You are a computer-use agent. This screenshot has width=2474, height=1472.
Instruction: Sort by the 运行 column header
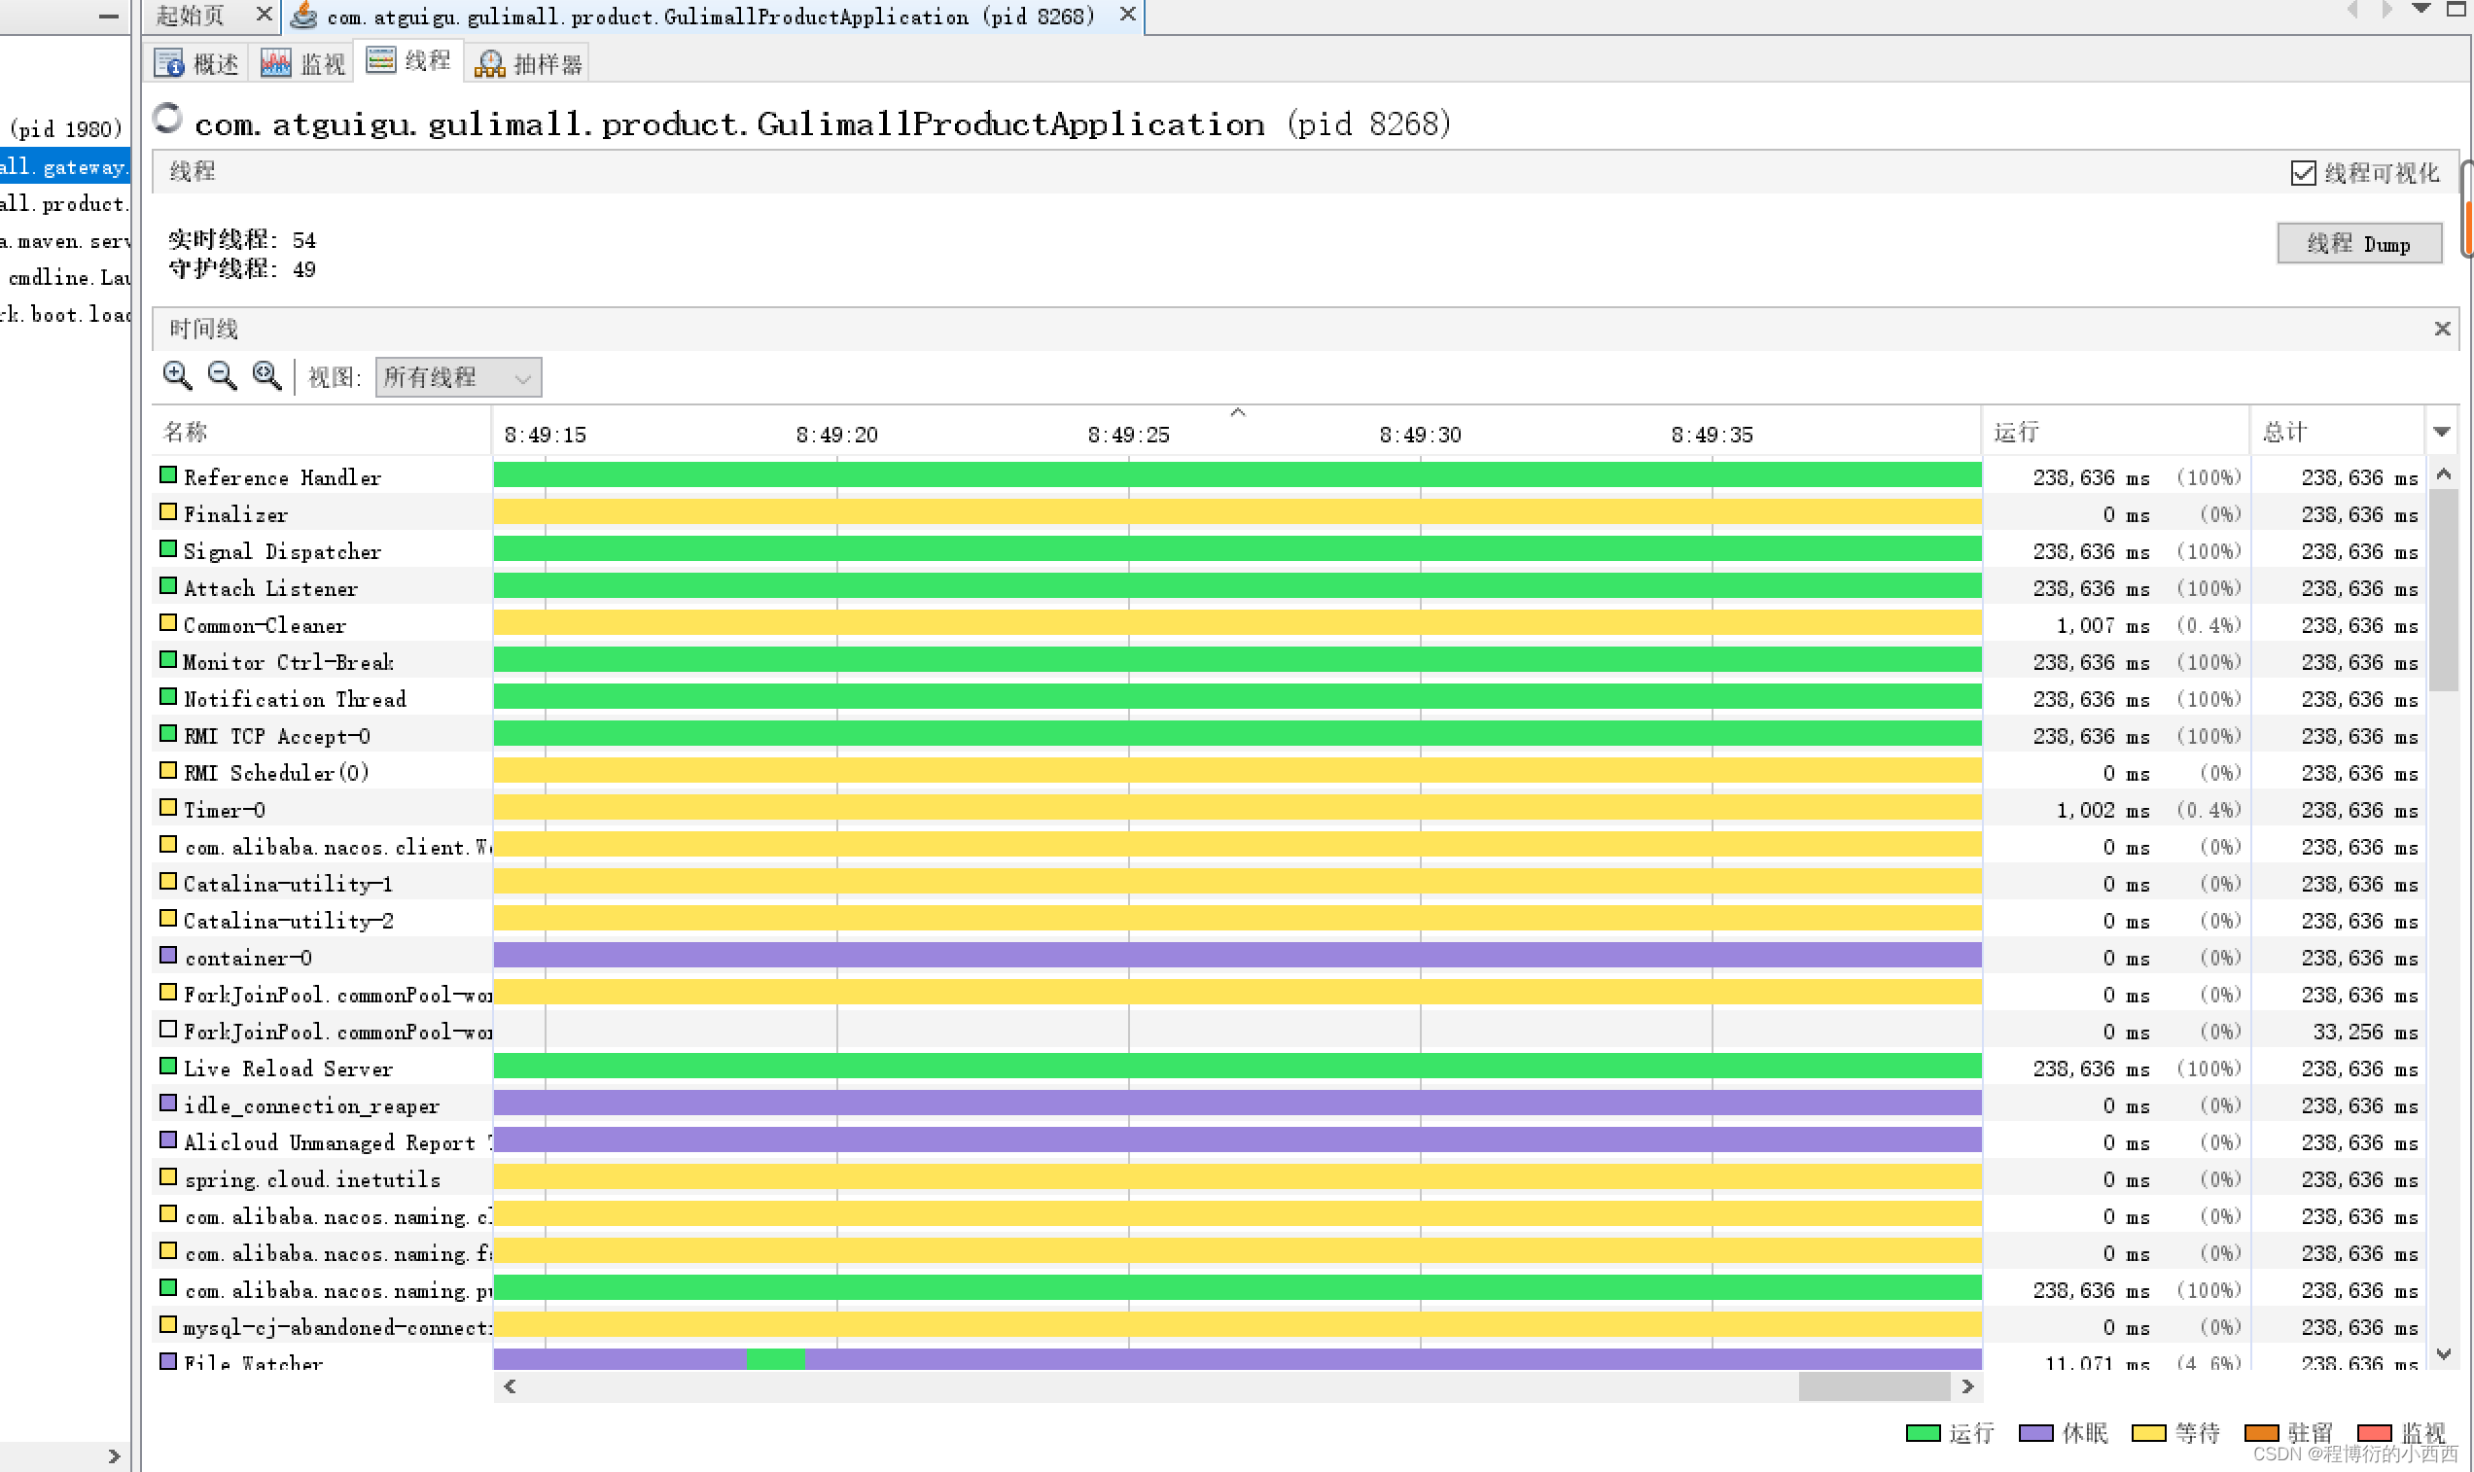point(2113,433)
